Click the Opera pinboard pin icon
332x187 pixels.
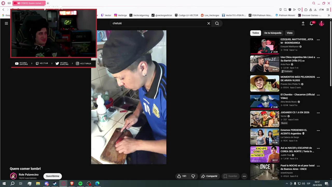click(280, 10)
